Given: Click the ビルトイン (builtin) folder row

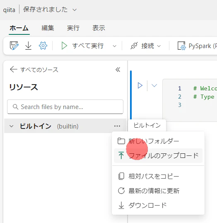Looking at the screenshot, I should click(x=65, y=126).
